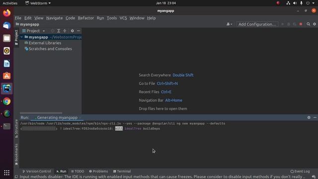
Task: Close the Generating myangapp run tab
Action: pos(80,118)
